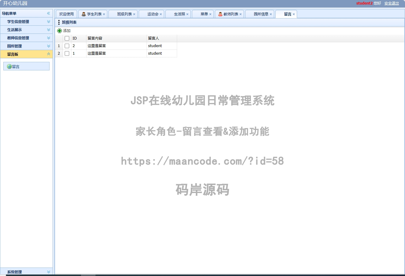Image resolution: width=405 pixels, height=276 pixels.
Task: Close the 学生列表 tab
Action: tap(104, 14)
